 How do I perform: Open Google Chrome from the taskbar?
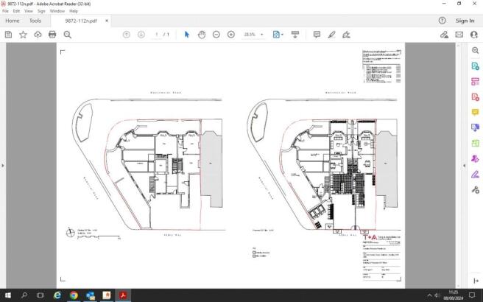coord(74,295)
